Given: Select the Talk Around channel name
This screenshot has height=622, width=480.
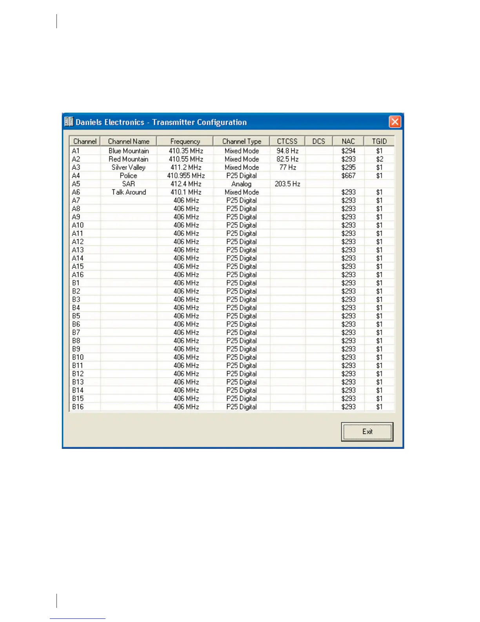Looking at the screenshot, I should click(x=129, y=192).
